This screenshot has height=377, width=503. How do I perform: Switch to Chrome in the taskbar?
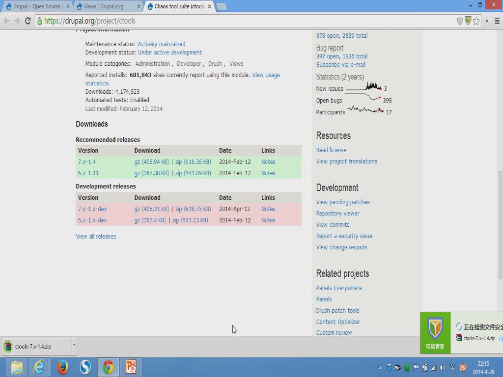[109, 367]
